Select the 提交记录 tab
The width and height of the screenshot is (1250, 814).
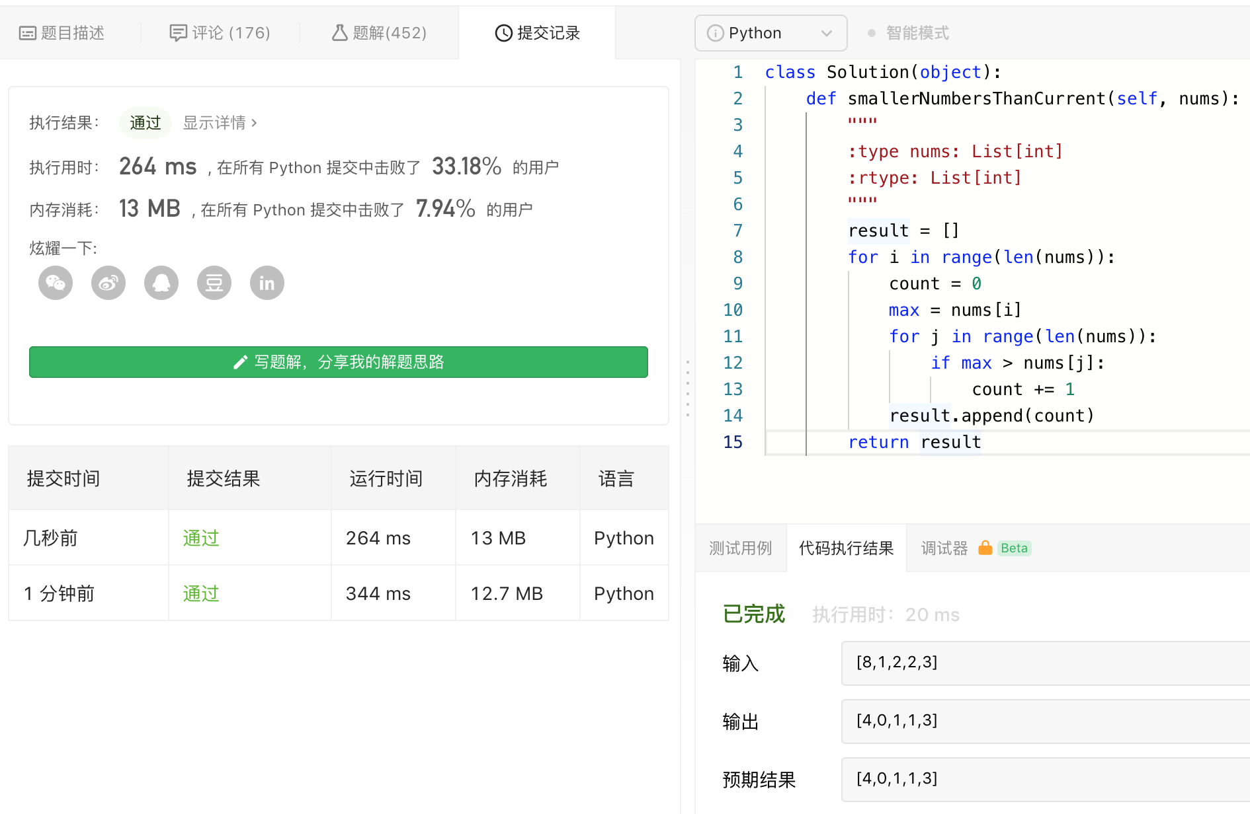tap(537, 33)
